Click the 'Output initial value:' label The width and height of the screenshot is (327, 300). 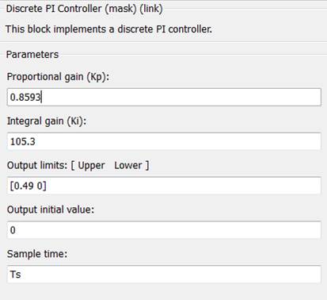point(51,210)
